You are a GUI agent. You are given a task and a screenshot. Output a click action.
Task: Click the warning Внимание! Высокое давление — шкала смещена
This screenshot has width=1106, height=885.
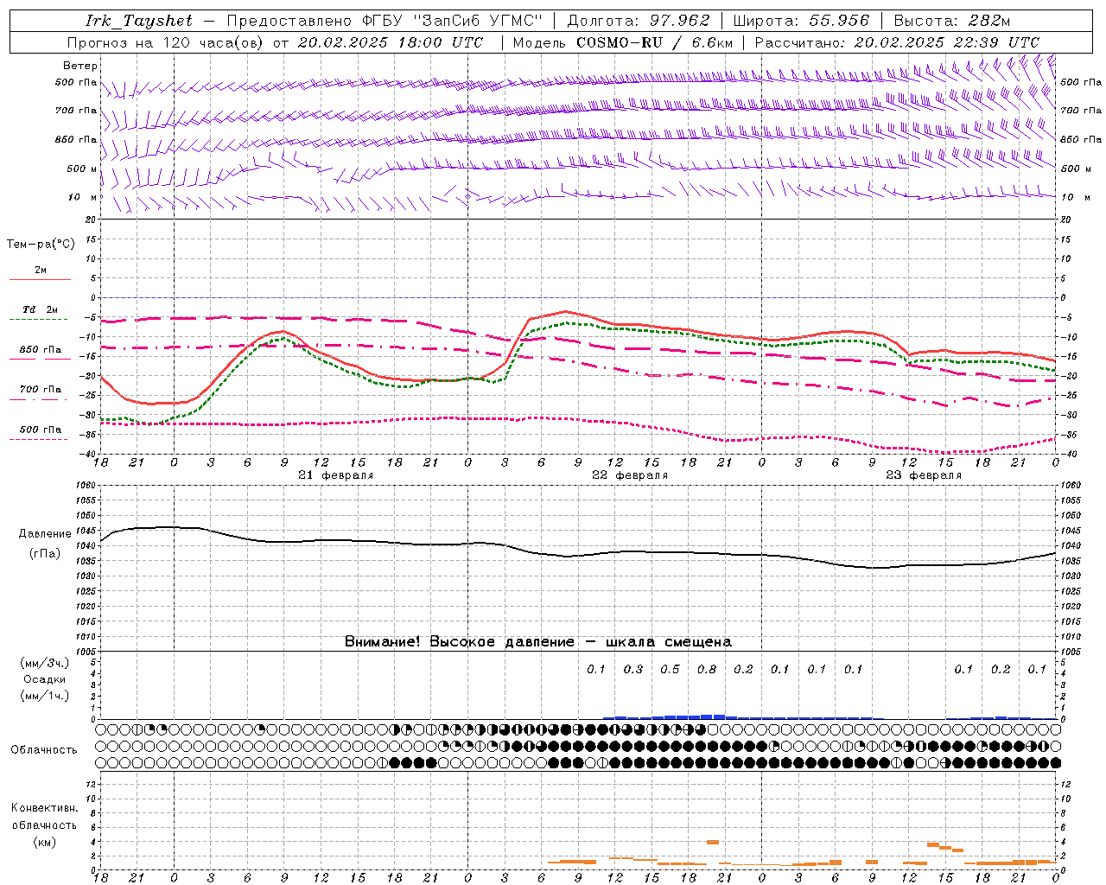[537, 642]
